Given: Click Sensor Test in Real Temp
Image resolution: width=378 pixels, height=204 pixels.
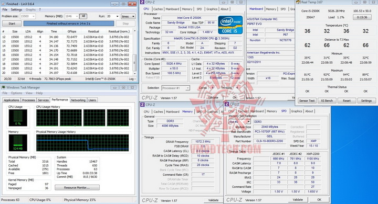Looking at the screenshot, I should pos(307,100).
